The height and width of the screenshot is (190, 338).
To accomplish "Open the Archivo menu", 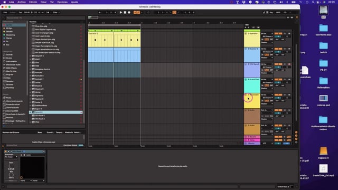I will [x=21, y=2].
